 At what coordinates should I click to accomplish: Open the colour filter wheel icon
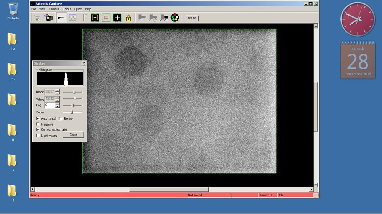pos(175,18)
